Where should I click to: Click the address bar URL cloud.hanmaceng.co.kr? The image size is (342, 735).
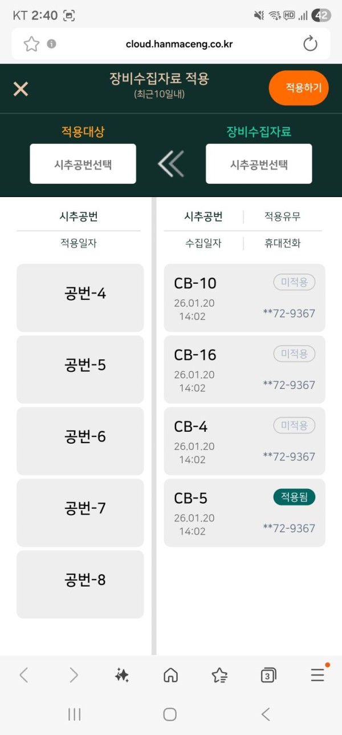click(180, 44)
